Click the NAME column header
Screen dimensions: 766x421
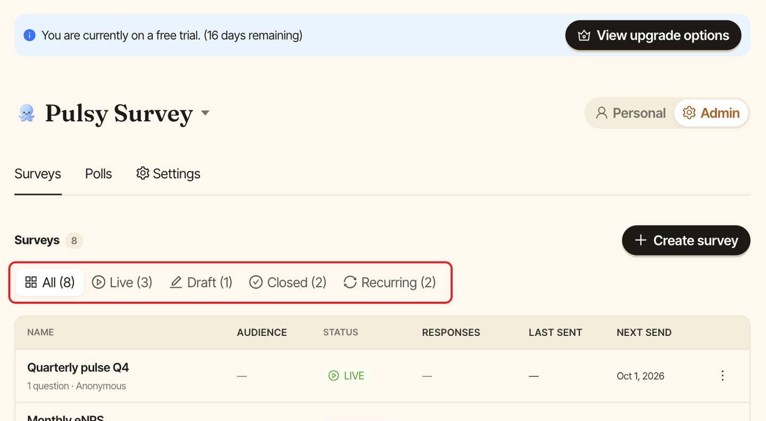(40, 332)
